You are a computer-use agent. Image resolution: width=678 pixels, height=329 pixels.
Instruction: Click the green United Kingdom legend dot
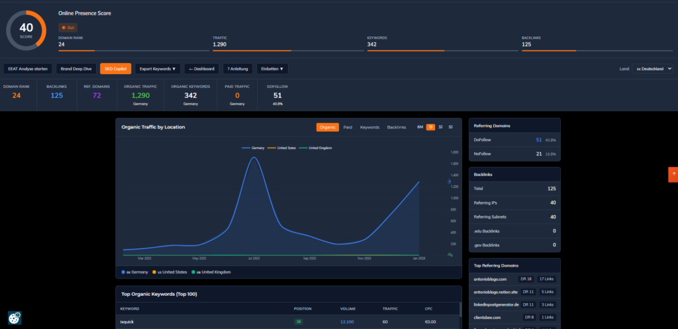[x=194, y=272]
